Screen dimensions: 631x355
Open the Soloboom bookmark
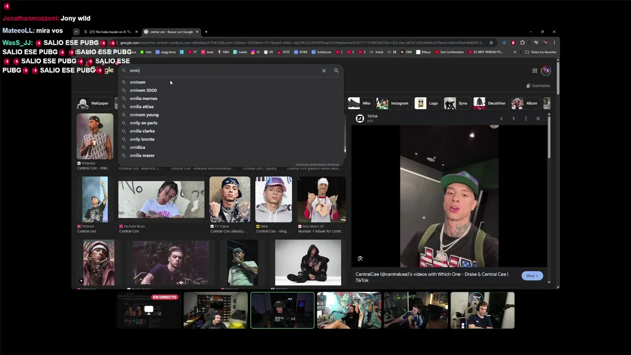321,52
